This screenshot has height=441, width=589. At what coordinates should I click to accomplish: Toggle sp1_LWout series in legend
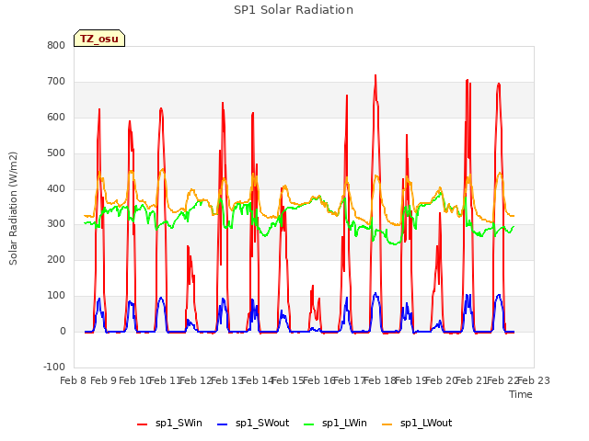417,424
